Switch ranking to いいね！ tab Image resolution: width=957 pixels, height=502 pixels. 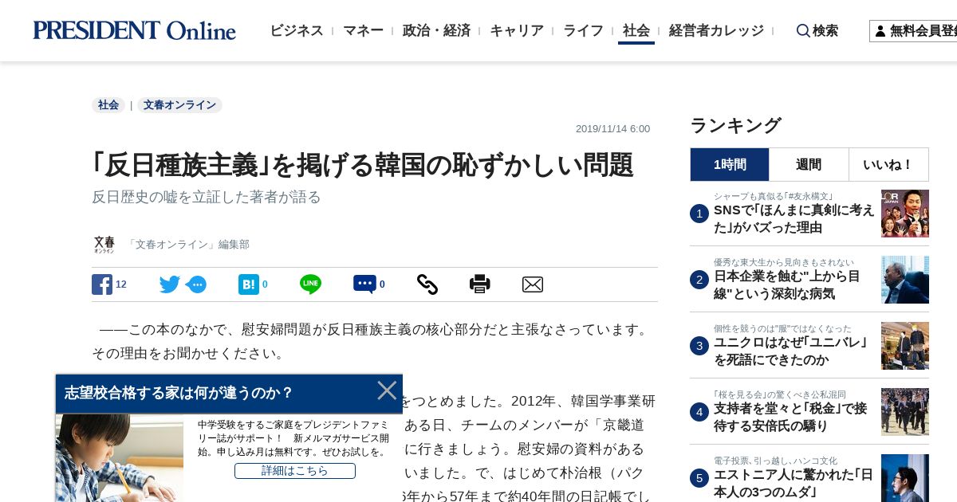(888, 165)
